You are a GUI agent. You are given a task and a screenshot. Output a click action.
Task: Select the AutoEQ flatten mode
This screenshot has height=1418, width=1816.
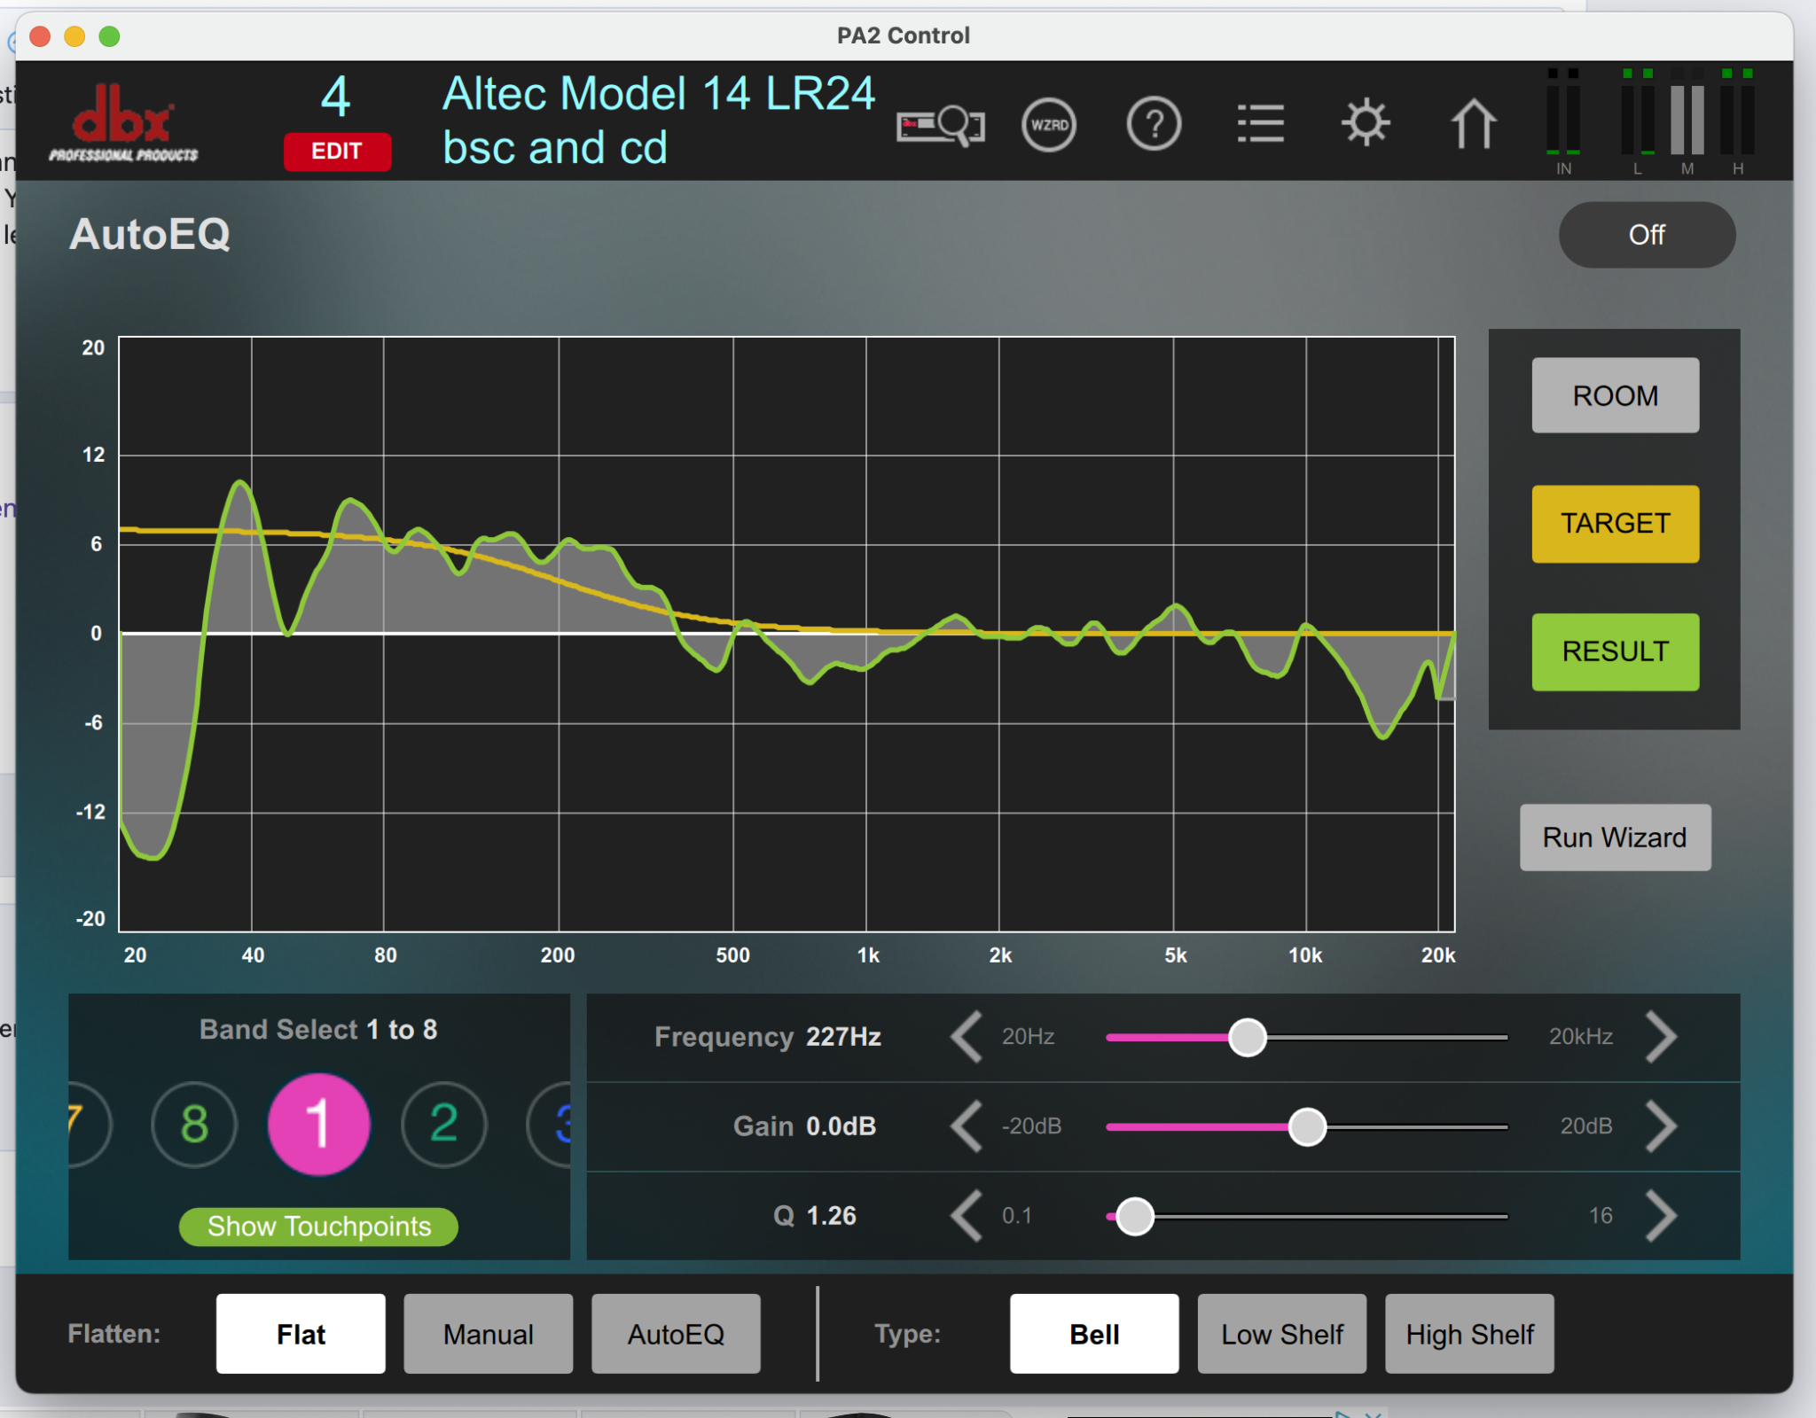pos(676,1334)
